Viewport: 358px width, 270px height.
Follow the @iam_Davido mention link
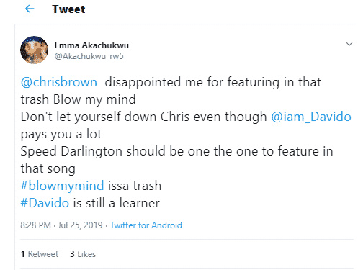point(311,117)
